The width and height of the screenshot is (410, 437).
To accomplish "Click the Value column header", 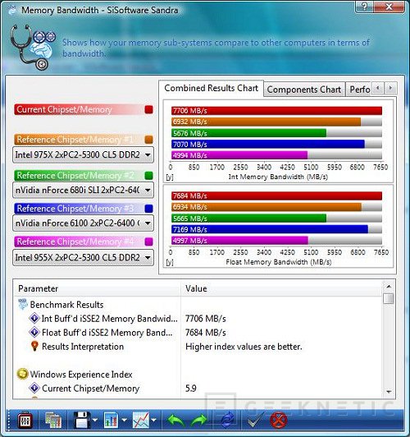I will [281, 288].
